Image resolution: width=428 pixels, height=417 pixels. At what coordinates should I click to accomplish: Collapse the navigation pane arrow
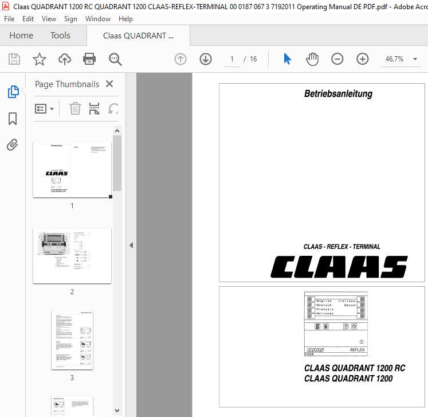(x=131, y=245)
